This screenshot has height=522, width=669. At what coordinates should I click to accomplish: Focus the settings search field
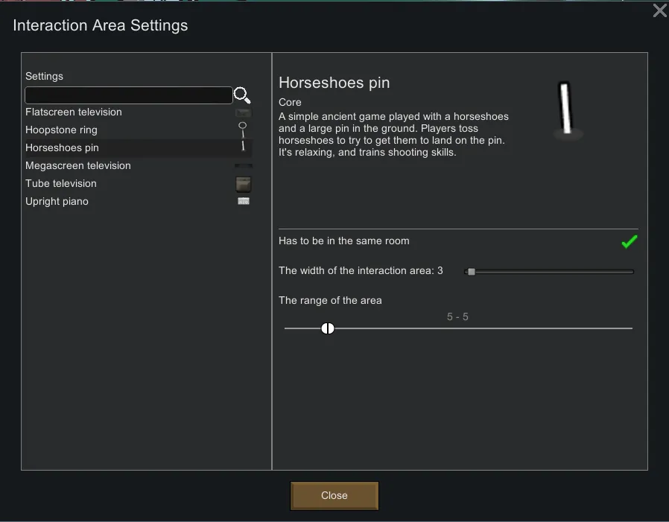pos(128,95)
